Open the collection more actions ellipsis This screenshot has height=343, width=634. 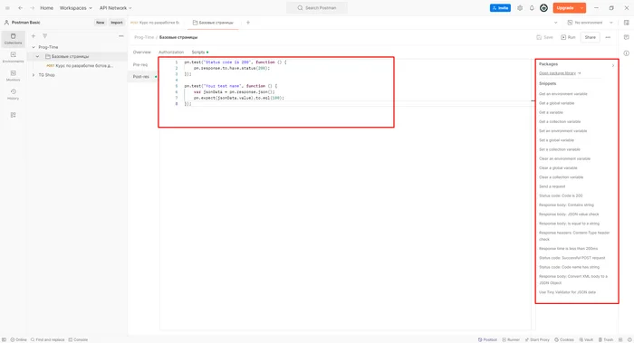[x=608, y=37]
